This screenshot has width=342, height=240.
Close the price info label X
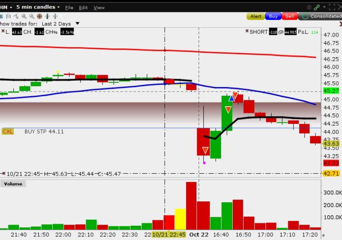click(x=3, y=31)
